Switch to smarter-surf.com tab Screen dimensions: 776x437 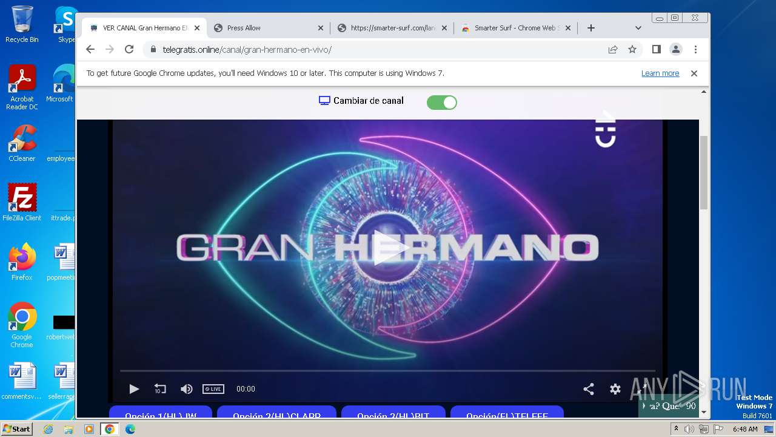[x=392, y=28]
